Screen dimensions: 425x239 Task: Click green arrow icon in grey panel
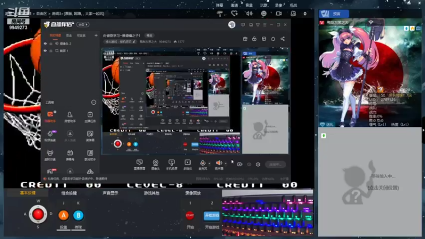(x=324, y=135)
